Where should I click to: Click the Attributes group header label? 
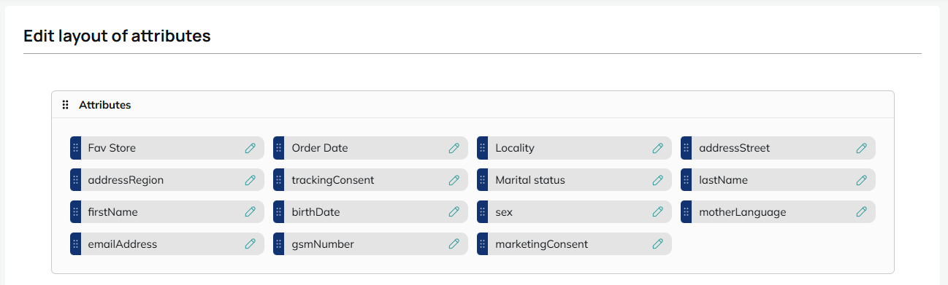click(x=105, y=105)
